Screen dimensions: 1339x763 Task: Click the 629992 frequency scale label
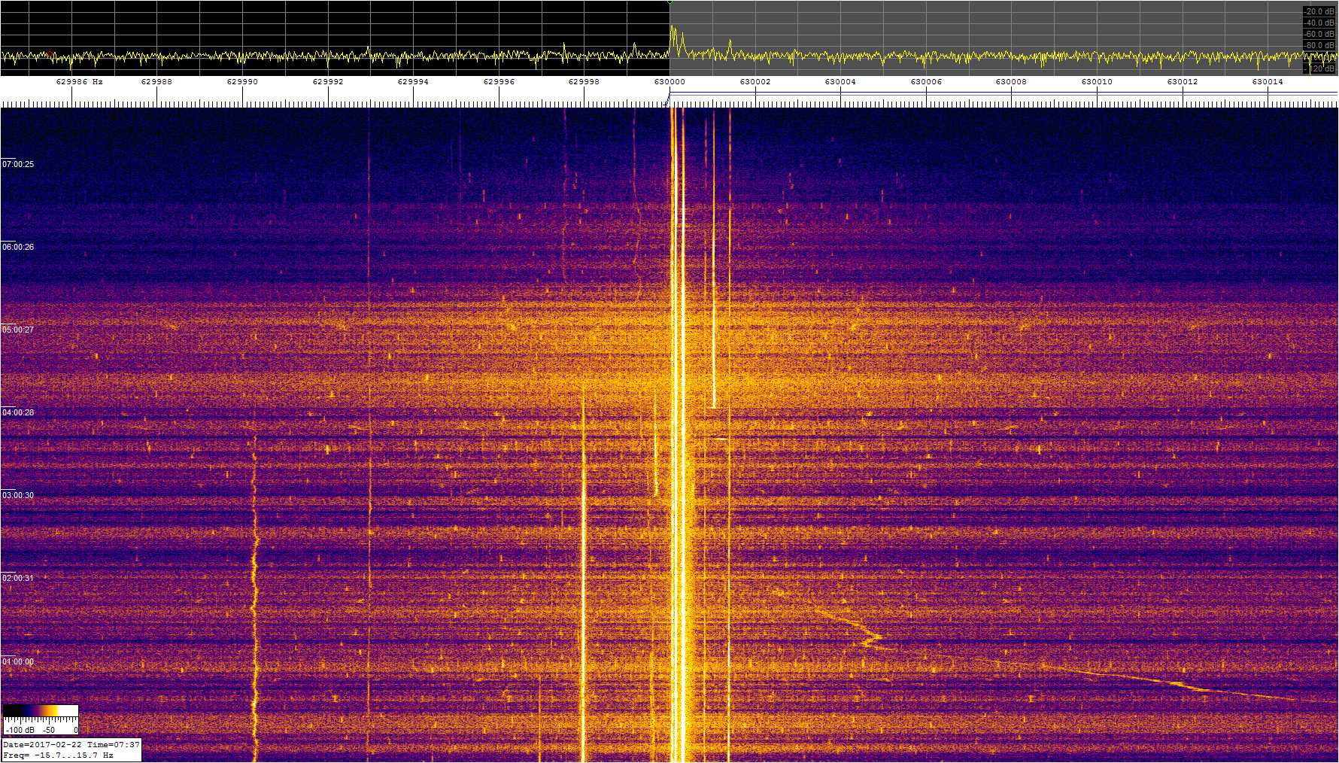pos(328,81)
